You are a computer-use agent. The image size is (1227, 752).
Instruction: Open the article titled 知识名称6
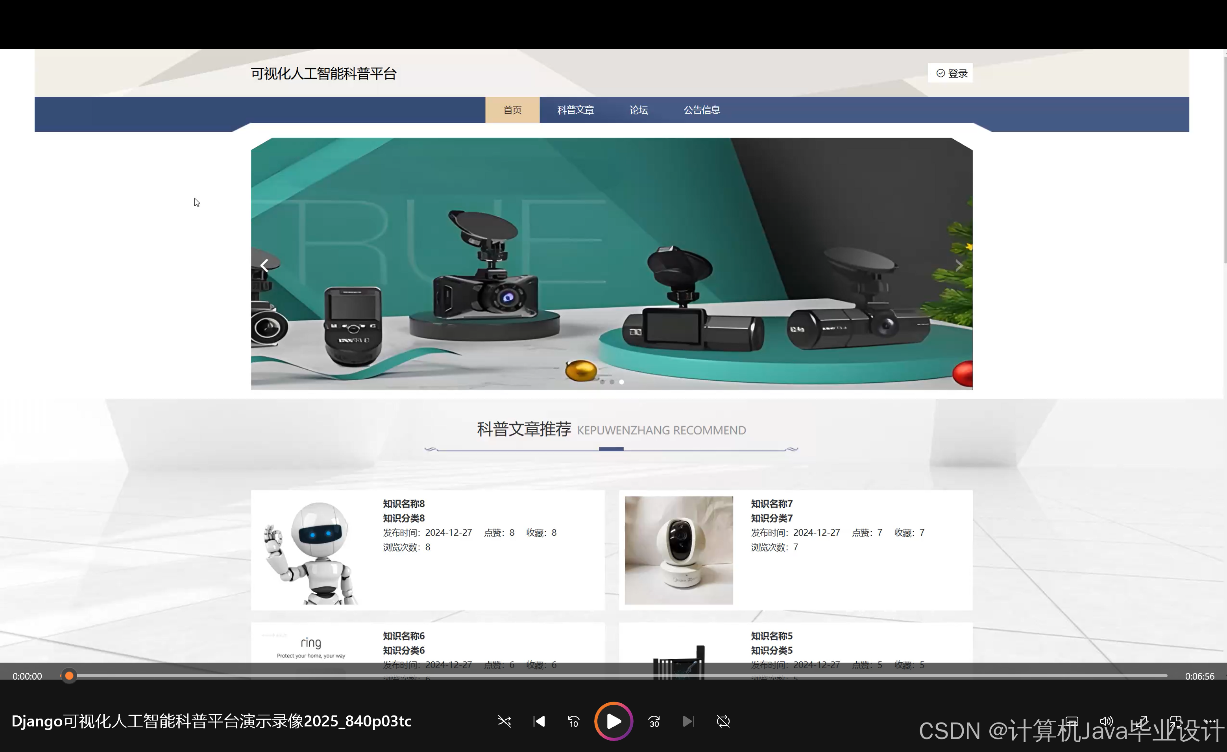(404, 636)
